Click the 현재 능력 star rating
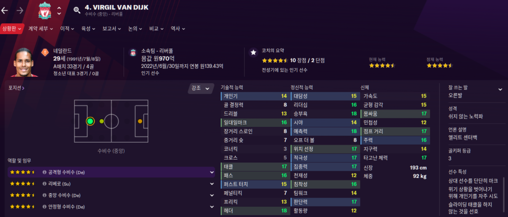 click(x=382, y=66)
